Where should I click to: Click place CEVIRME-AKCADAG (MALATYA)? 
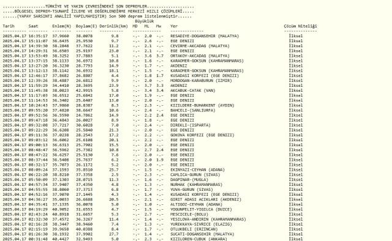coord(200,46)
